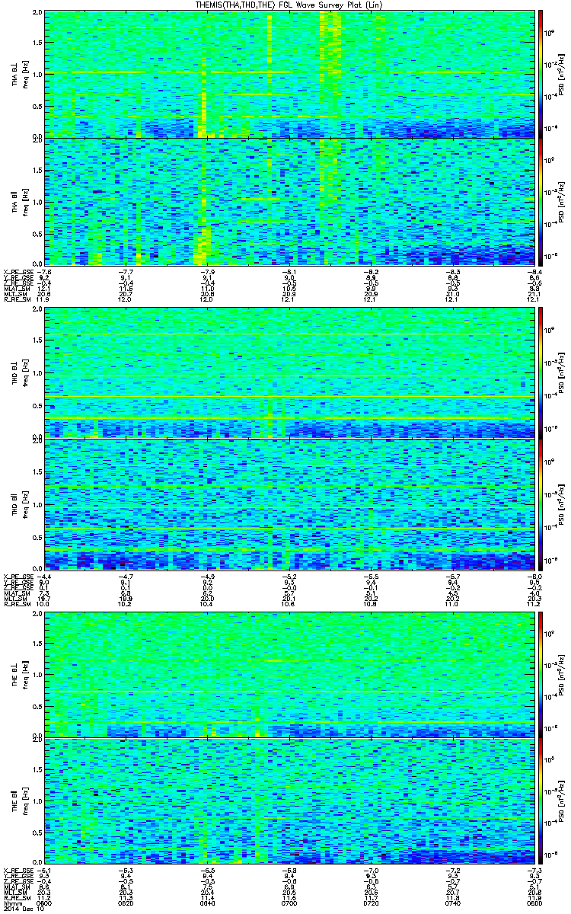Click the PSD color bar beside THE BL panel
This screenshot has width=571, height=914.
pyautogui.click(x=541, y=673)
